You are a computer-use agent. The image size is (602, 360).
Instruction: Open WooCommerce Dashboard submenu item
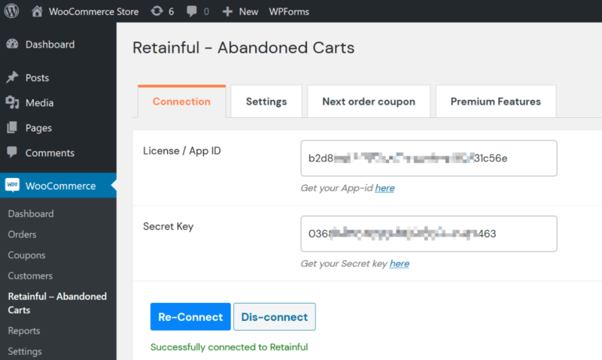[31, 213]
